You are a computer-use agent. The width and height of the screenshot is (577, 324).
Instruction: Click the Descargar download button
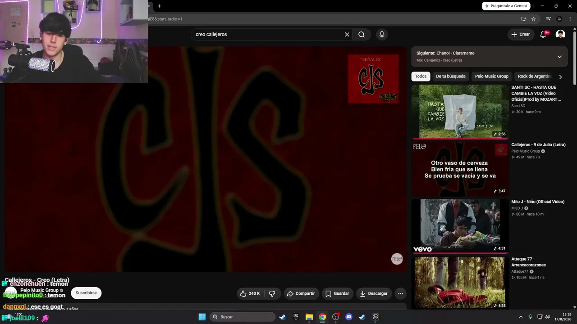374,293
